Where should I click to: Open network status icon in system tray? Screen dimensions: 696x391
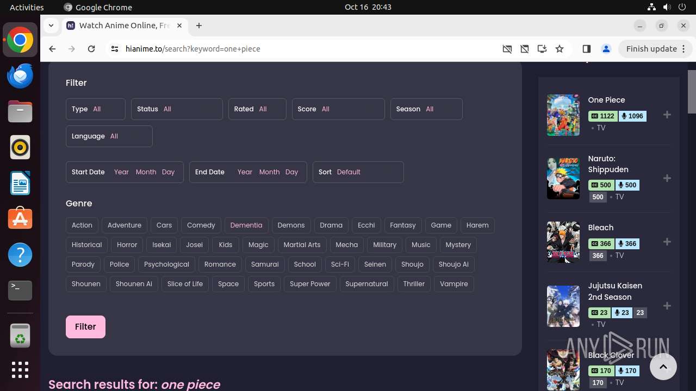pos(652,7)
